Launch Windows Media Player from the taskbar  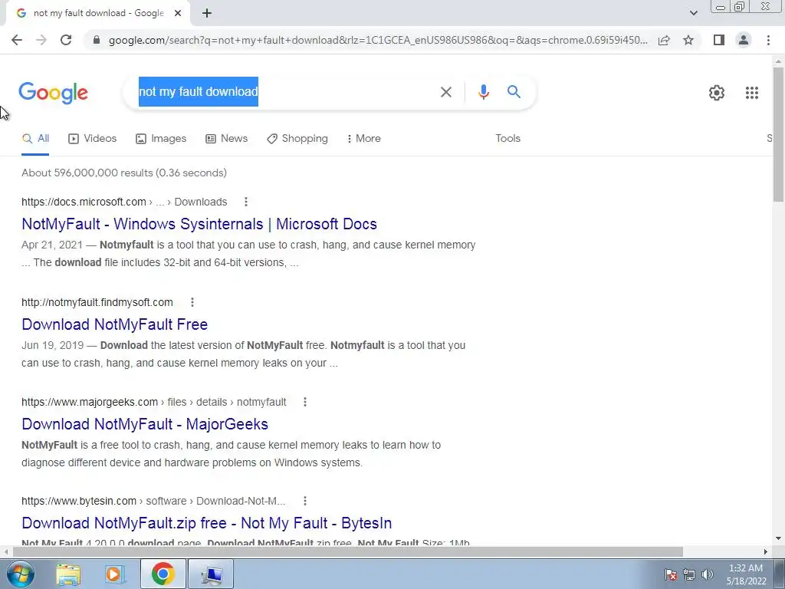tap(113, 574)
